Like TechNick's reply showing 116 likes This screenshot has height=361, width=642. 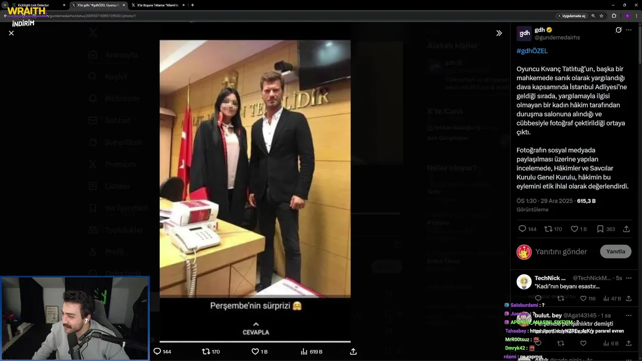(583, 298)
